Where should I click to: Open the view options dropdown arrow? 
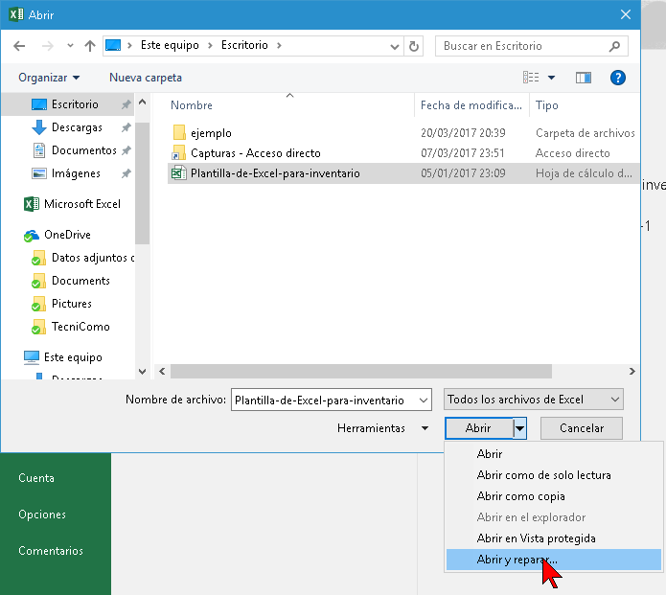coord(551,78)
